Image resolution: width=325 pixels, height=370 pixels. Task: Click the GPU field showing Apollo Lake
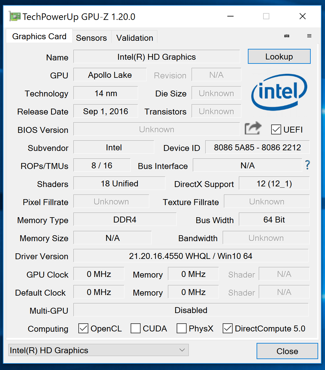point(110,75)
